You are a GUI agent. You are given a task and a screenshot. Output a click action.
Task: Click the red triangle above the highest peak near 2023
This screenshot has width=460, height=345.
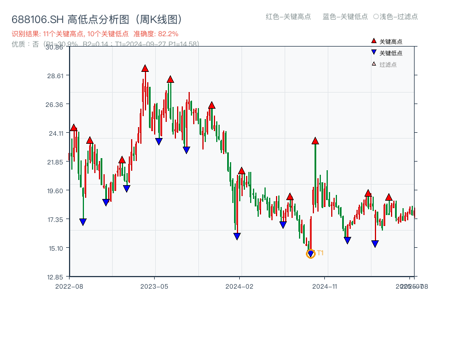point(144,68)
